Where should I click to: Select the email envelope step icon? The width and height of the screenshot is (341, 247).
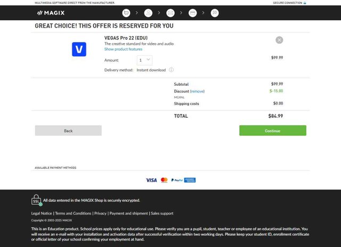[170, 13]
